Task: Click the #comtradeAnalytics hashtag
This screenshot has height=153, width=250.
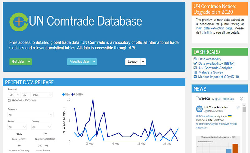Action: 207,124
